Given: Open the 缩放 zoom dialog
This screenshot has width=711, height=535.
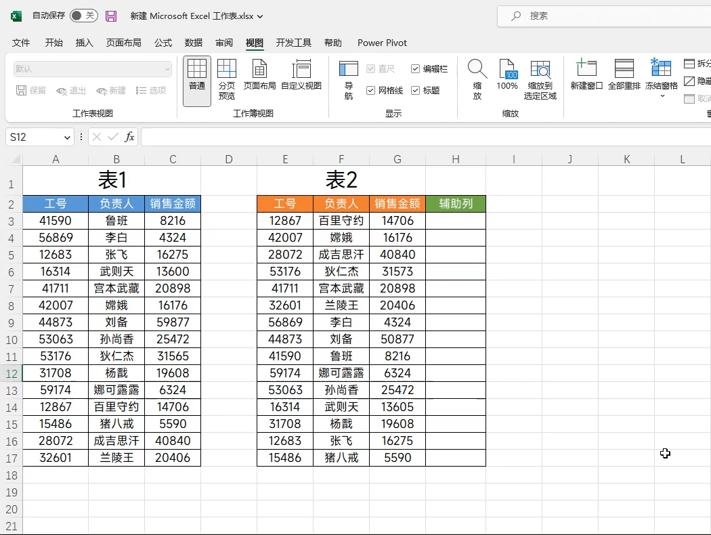Looking at the screenshot, I should click(477, 80).
